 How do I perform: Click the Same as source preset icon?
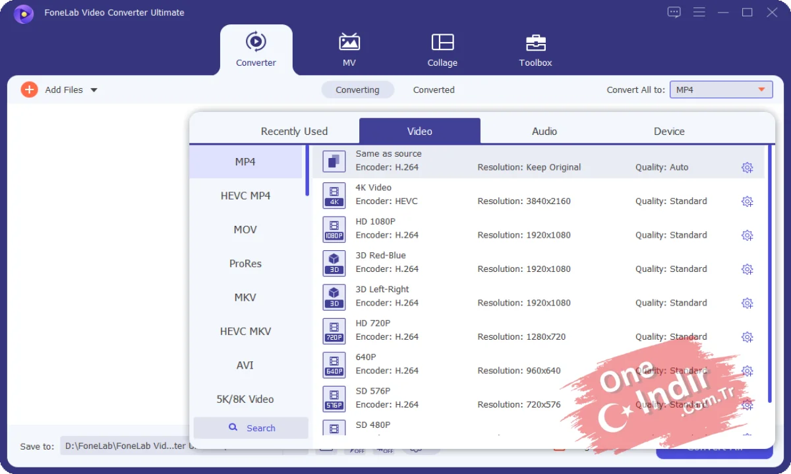334,161
